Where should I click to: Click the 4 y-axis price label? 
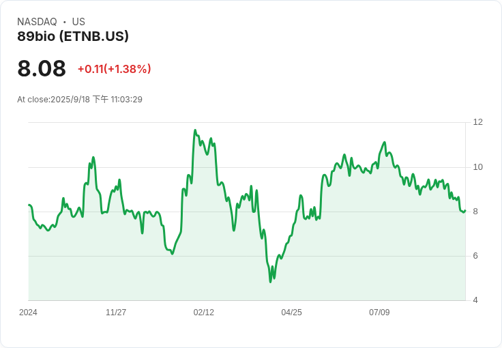pos(475,300)
